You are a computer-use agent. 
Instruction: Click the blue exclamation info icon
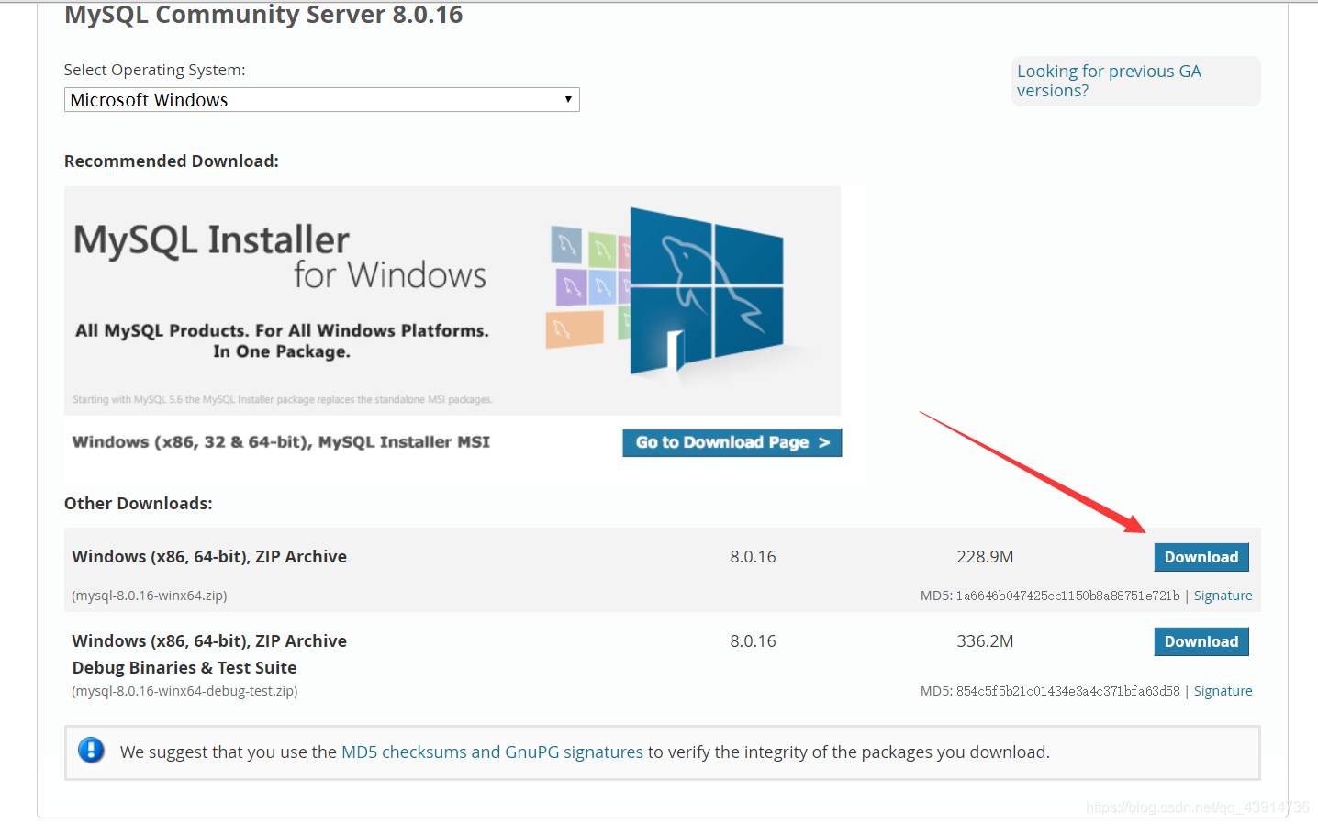pos(91,751)
